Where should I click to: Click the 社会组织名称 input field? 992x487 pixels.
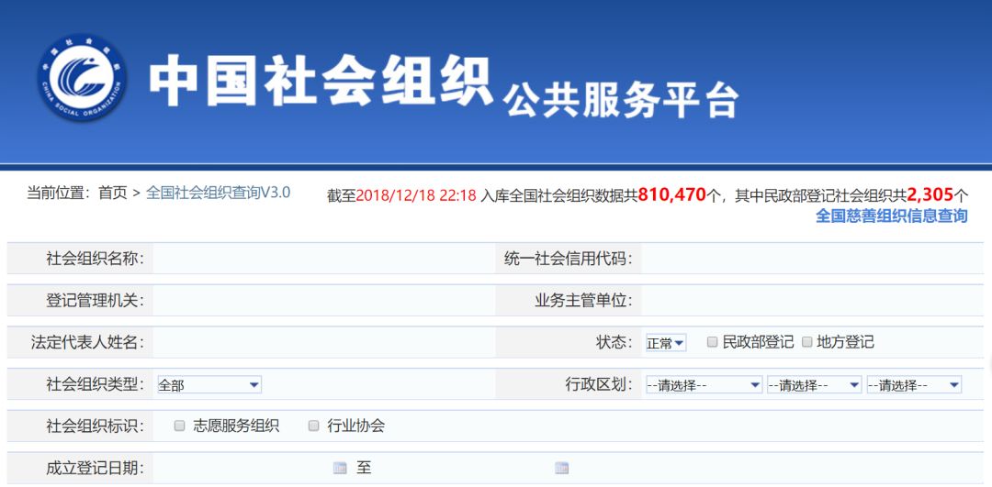pyautogui.click(x=321, y=259)
